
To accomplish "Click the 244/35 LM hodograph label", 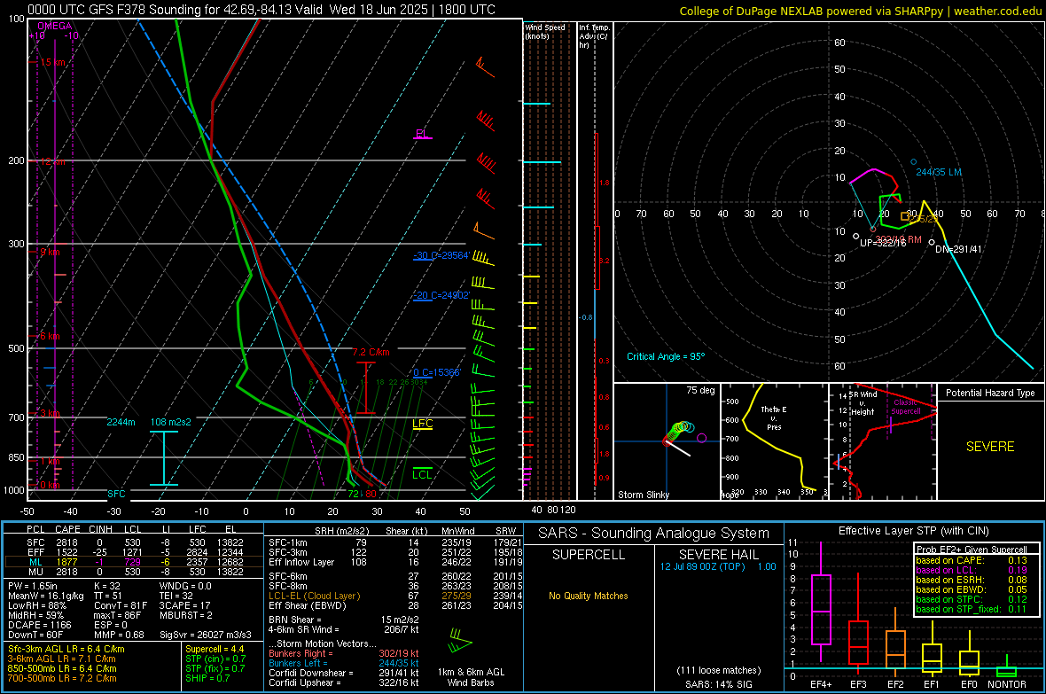I will 939,172.
